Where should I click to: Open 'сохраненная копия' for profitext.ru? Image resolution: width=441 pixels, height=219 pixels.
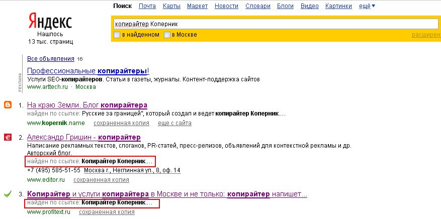point(107,212)
